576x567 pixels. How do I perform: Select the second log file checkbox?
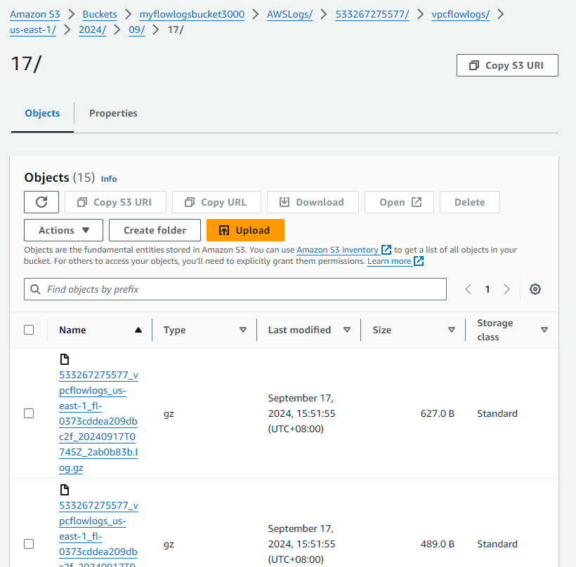[29, 544]
